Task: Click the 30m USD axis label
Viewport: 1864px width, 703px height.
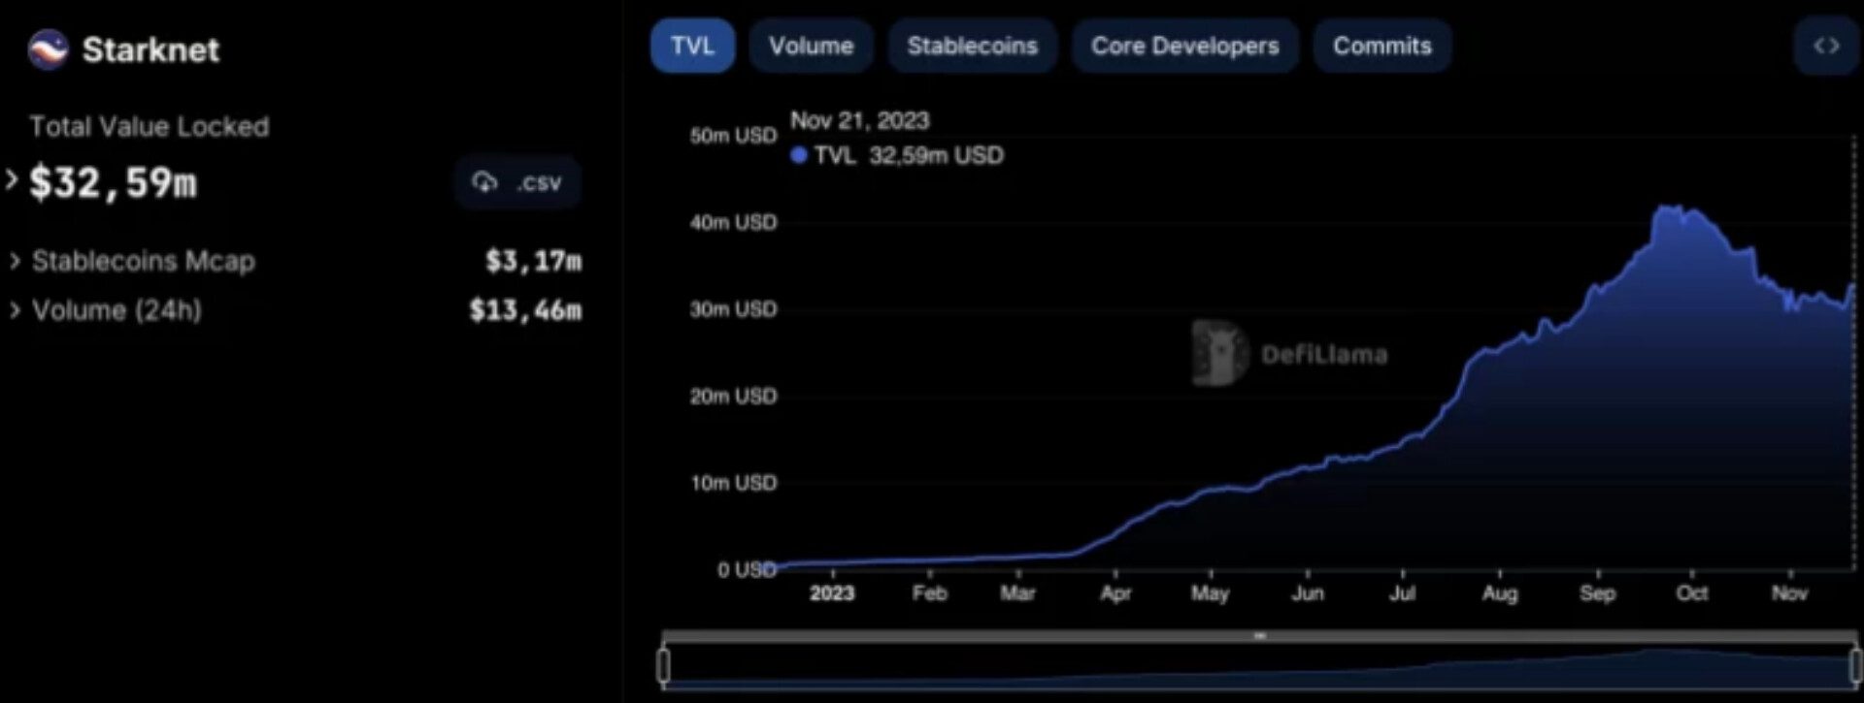Action: coord(733,309)
